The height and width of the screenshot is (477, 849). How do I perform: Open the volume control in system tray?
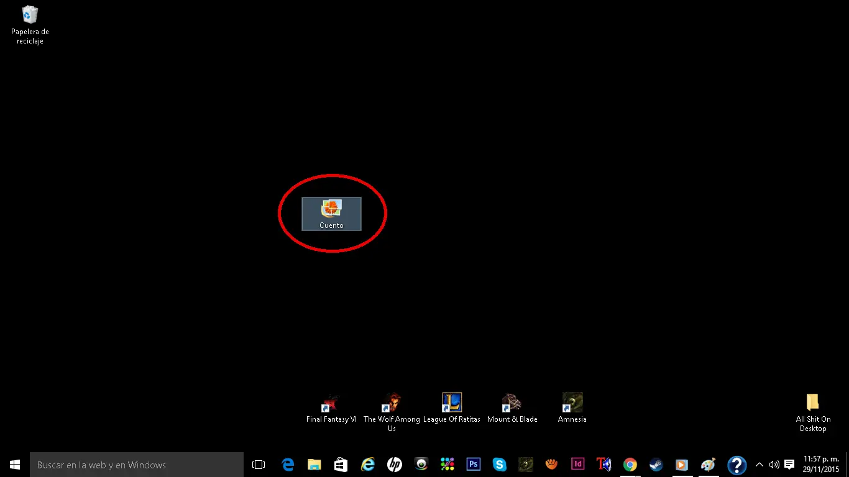[774, 465]
